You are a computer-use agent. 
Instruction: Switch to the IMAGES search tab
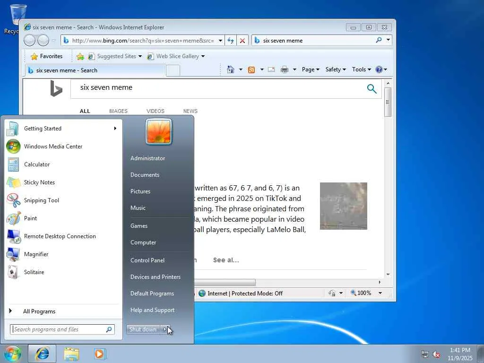click(118, 111)
